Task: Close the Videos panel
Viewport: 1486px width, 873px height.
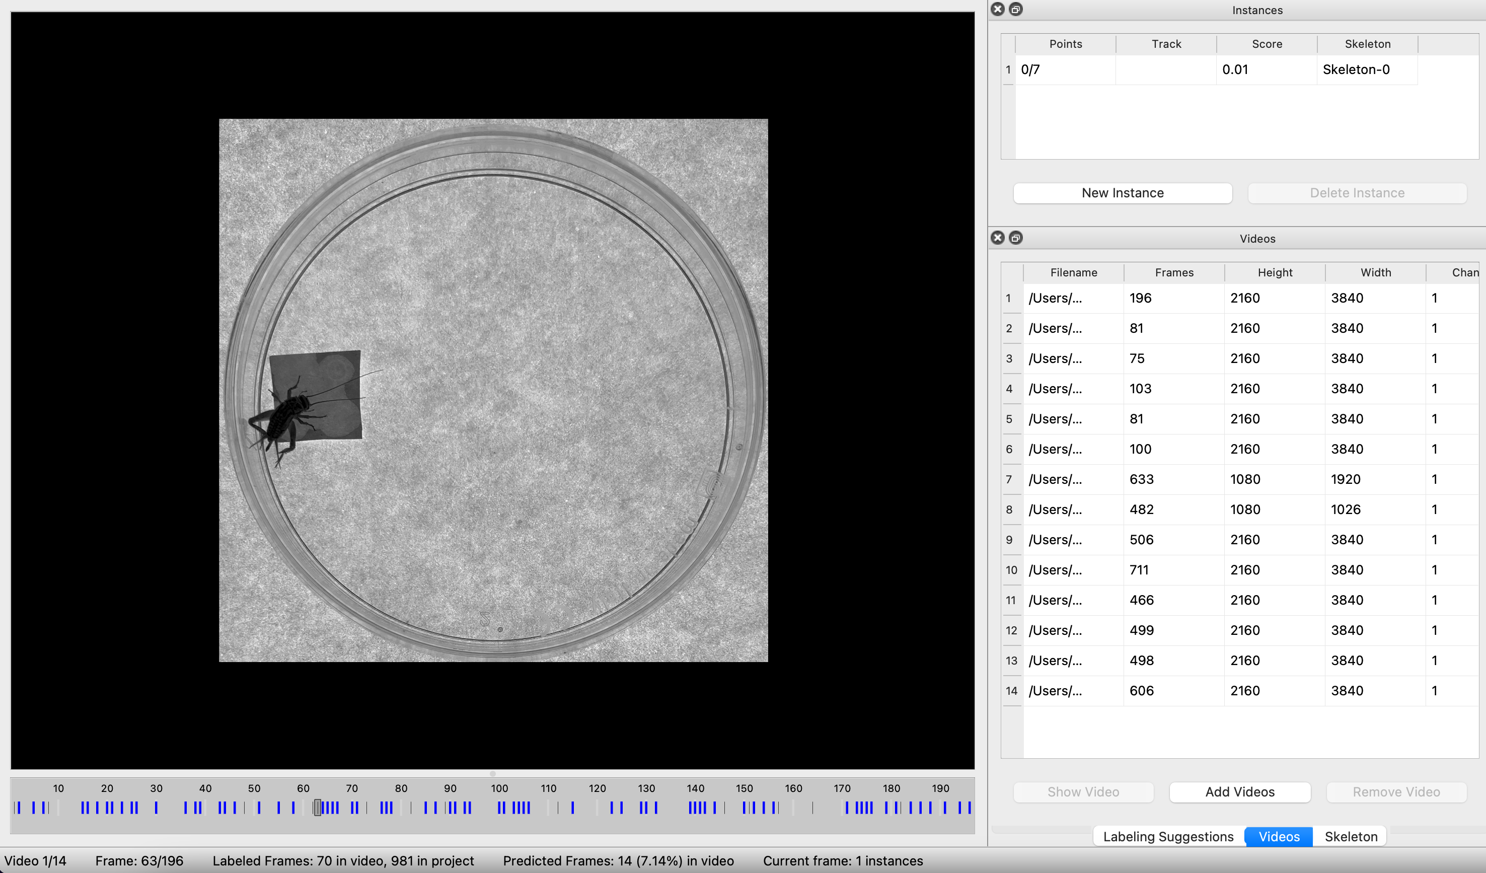Action: coord(997,238)
